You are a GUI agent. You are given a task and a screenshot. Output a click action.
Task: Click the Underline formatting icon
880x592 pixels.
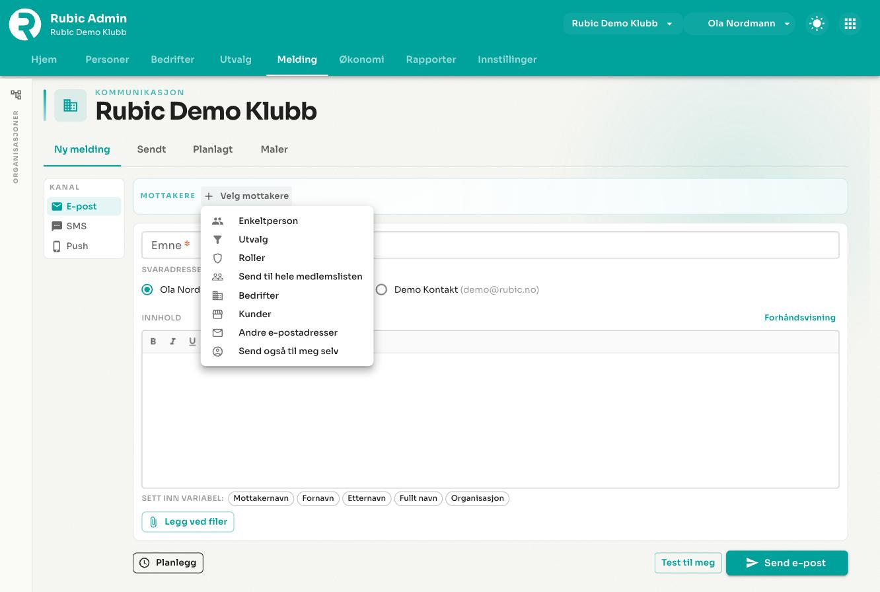(x=192, y=342)
